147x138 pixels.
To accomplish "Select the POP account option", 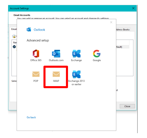I will point(36,77).
